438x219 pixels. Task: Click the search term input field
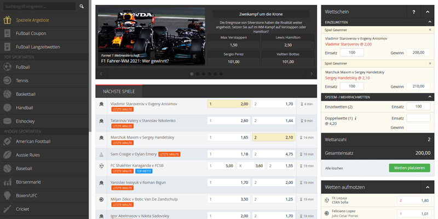[x=39, y=7]
